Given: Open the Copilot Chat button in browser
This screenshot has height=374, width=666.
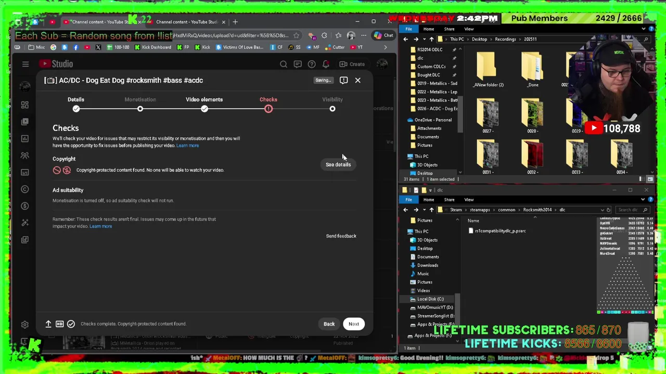Looking at the screenshot, I should coord(383,35).
